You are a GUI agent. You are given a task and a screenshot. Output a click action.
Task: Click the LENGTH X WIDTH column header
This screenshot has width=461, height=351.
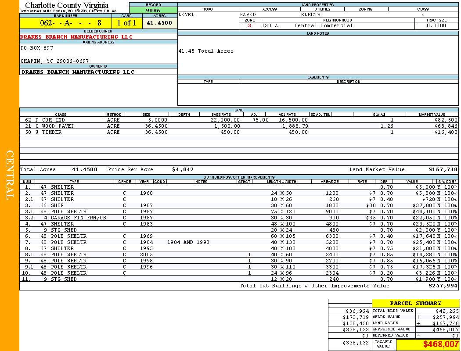point(281,182)
